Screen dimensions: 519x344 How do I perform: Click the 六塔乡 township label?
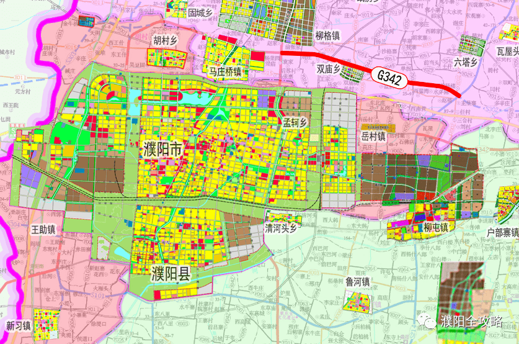click(x=466, y=62)
